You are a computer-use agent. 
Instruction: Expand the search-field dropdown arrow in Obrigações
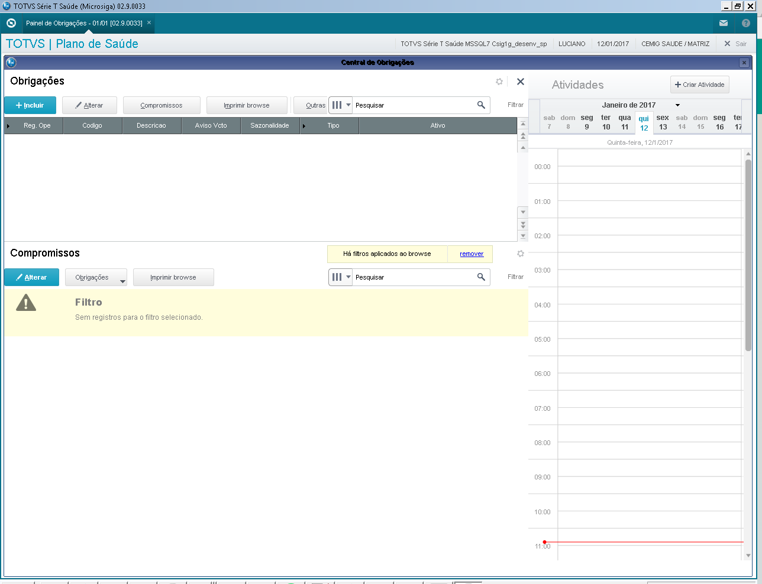click(x=348, y=105)
